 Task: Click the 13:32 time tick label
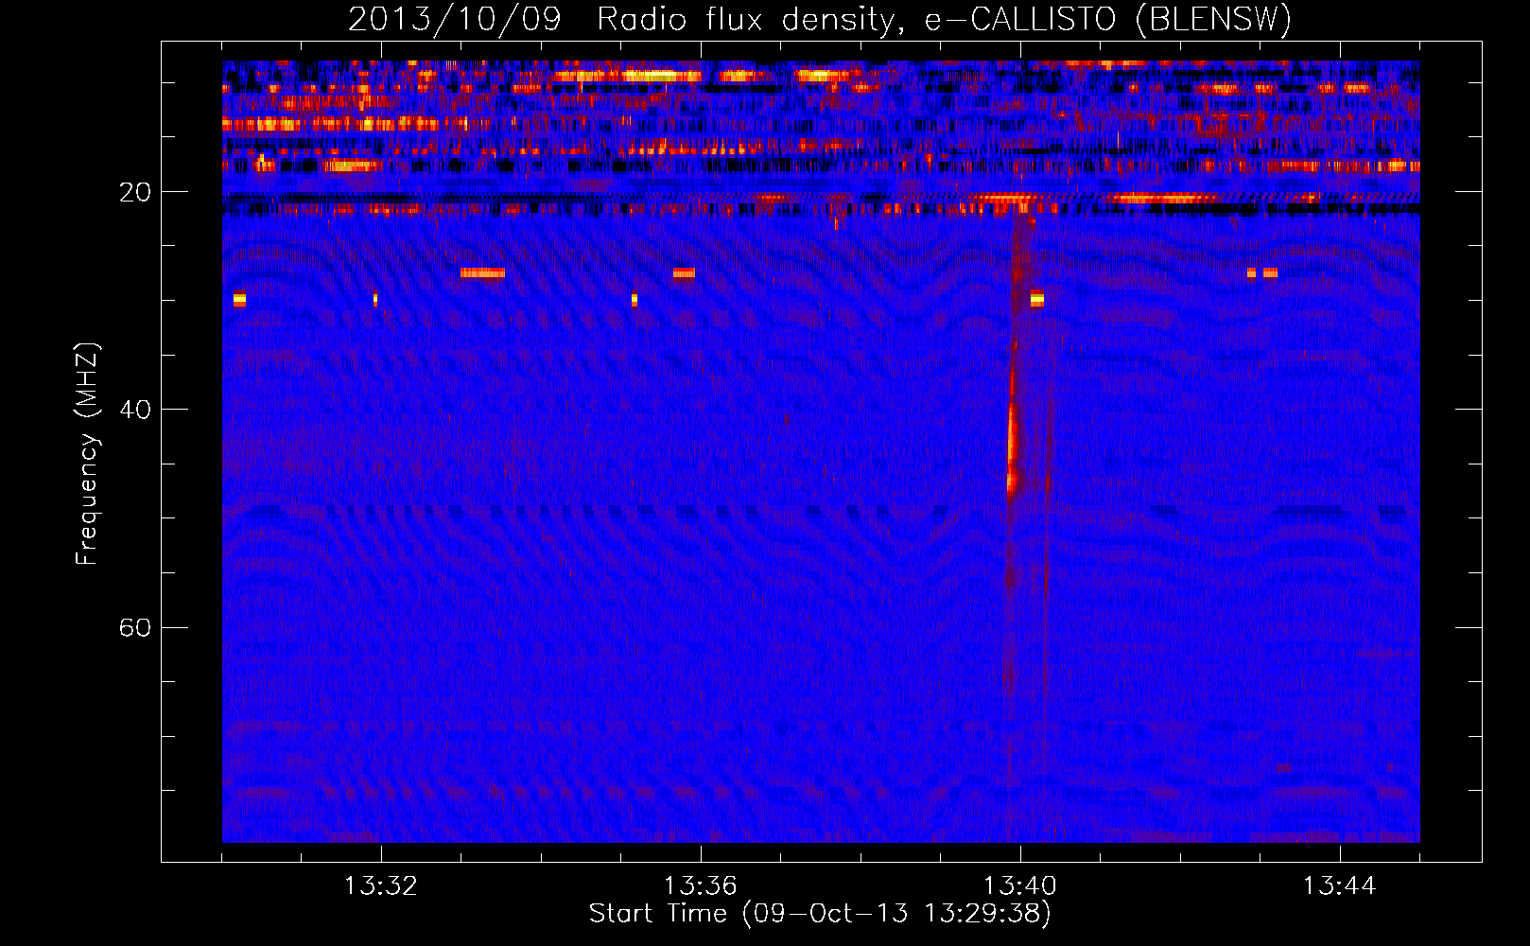pyautogui.click(x=381, y=886)
